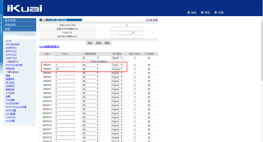Viewport: 263px width, 142px height.
Task: Click the 需要GVRP传播的vlan input field
Action: pos(127,29)
